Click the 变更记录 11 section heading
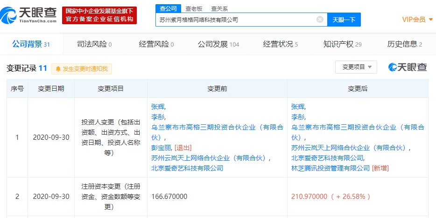 click(x=27, y=68)
